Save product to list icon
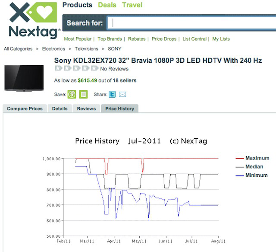This screenshot has width=276, height=252. (83, 94)
